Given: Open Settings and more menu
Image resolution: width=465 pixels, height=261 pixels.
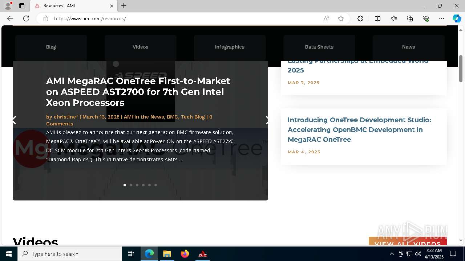Looking at the screenshot, I should tap(442, 18).
